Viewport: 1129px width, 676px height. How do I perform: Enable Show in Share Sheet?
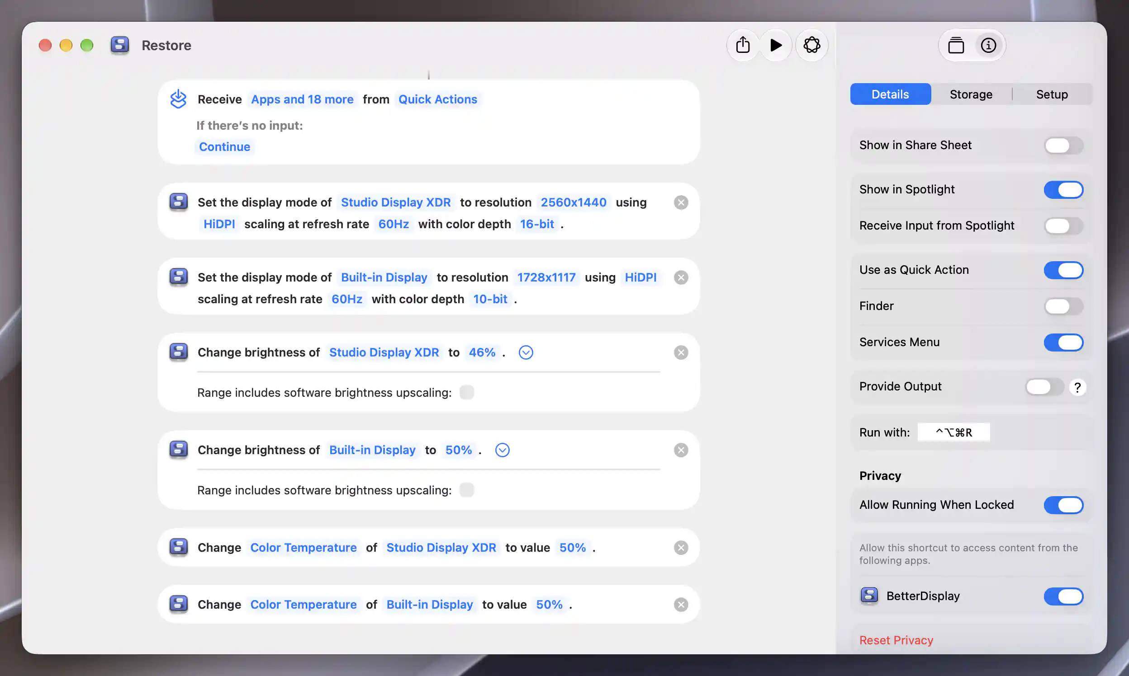[1063, 146]
